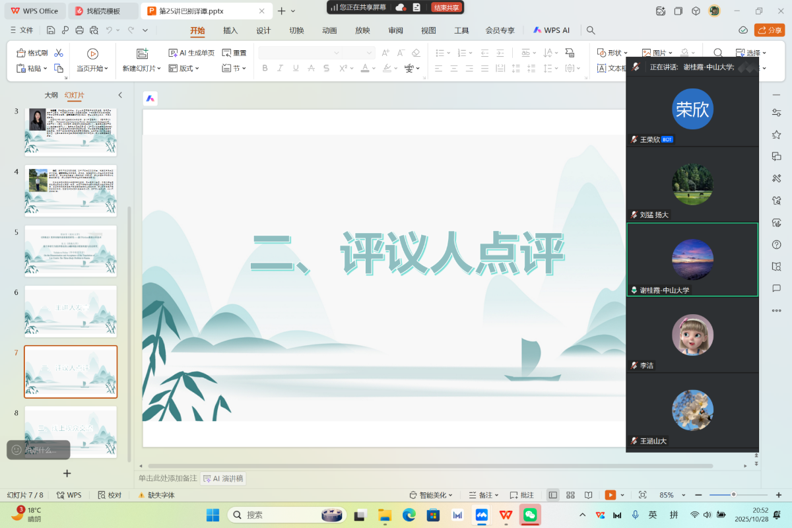
Task: Click the AI 生成单页 button icon
Action: [x=174, y=53]
